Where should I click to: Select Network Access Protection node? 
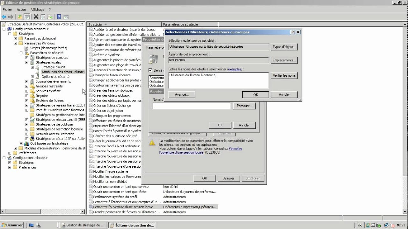tap(55, 134)
